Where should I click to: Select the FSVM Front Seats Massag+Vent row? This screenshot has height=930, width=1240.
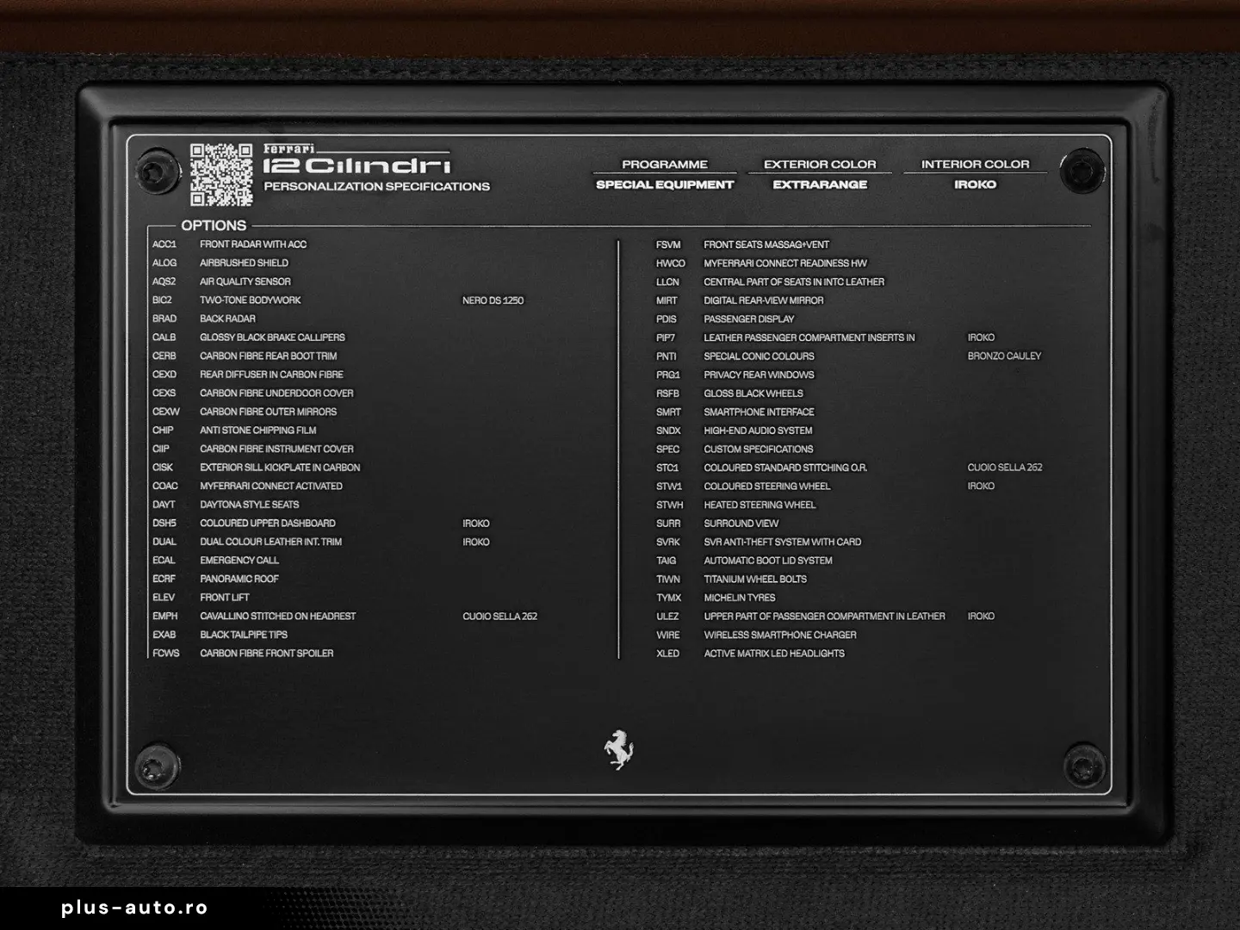coord(766,245)
